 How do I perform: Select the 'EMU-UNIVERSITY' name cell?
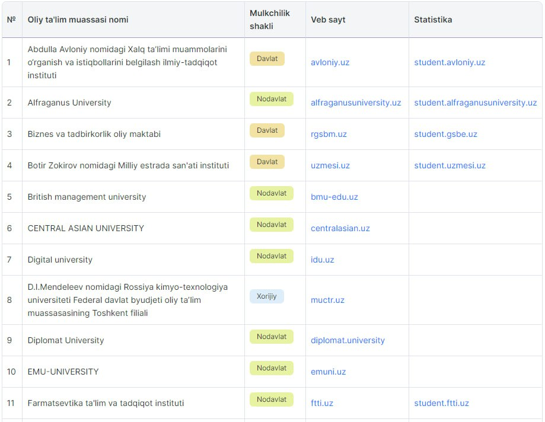[133, 372]
